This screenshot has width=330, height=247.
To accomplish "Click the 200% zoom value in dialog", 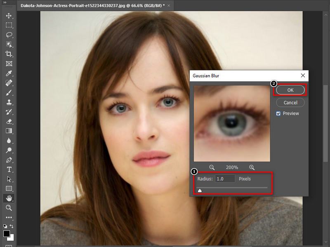I will click(232, 167).
